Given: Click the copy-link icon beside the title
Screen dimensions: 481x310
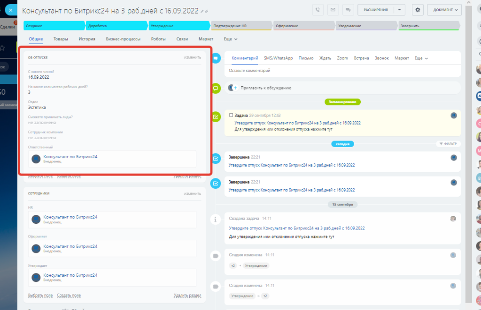Looking at the screenshot, I should point(207,12).
